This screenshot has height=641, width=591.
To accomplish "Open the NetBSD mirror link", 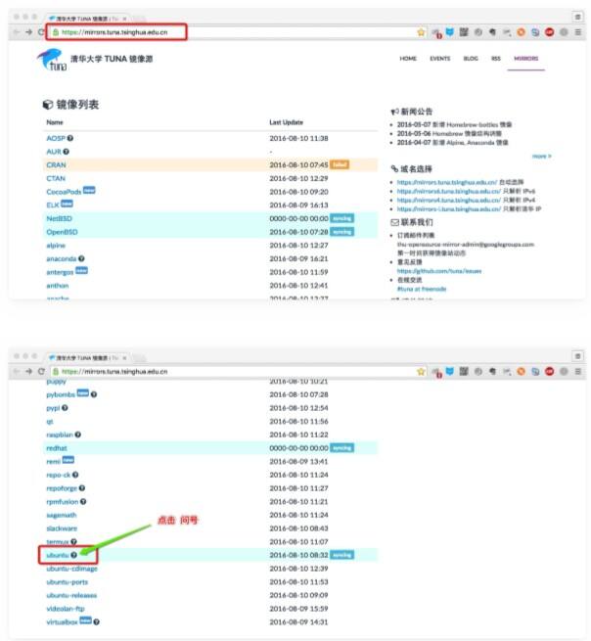I will [59, 218].
